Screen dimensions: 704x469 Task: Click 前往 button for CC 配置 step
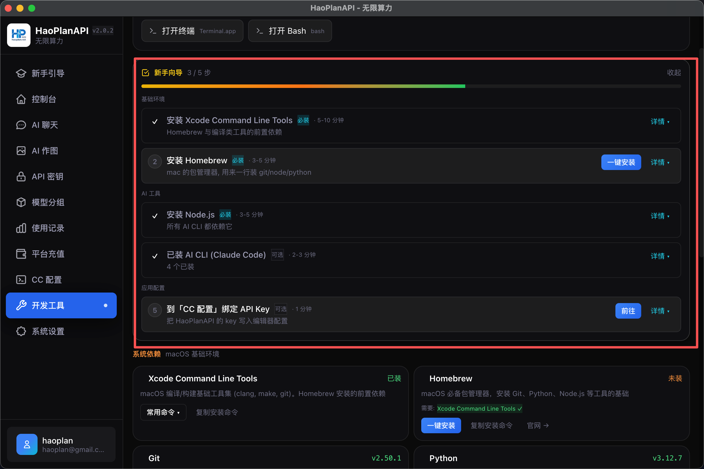(628, 311)
